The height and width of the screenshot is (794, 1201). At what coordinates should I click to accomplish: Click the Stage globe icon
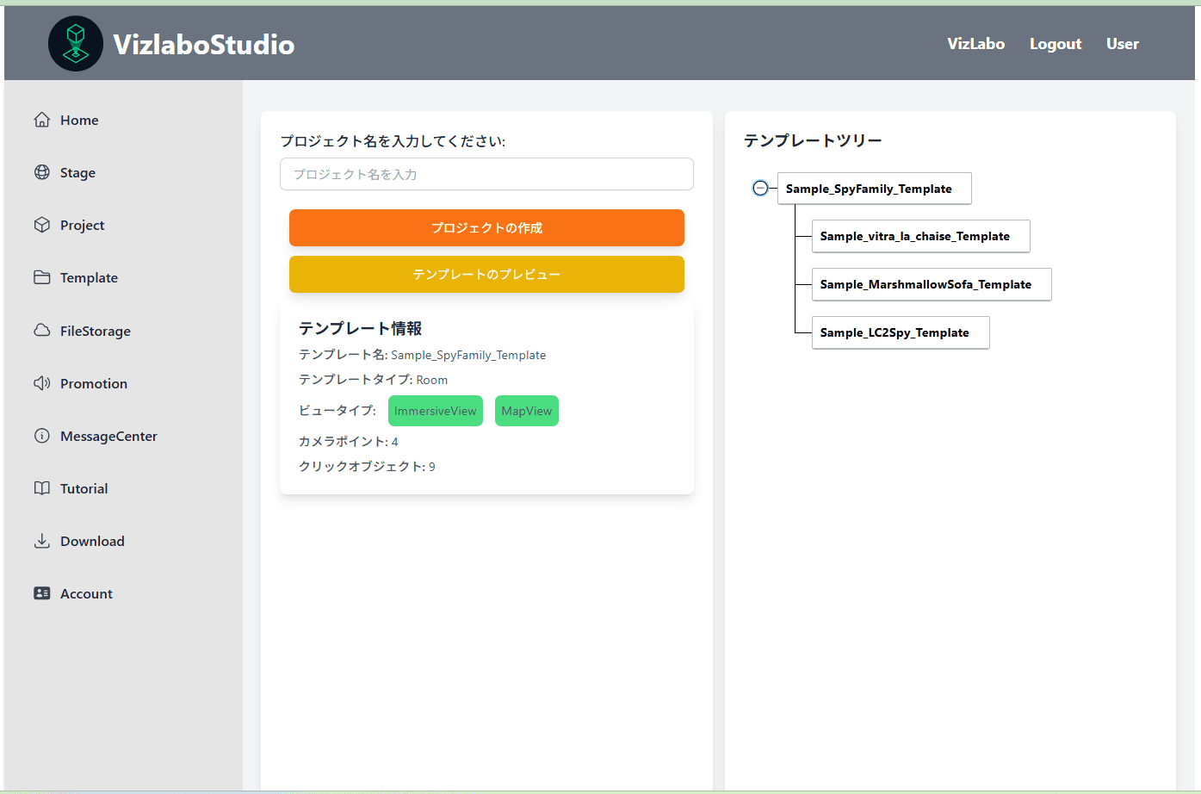tap(41, 172)
